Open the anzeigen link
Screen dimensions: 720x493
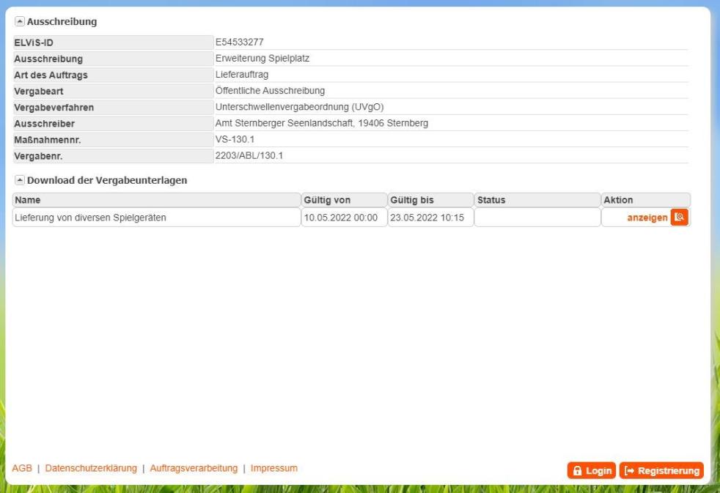pos(647,218)
